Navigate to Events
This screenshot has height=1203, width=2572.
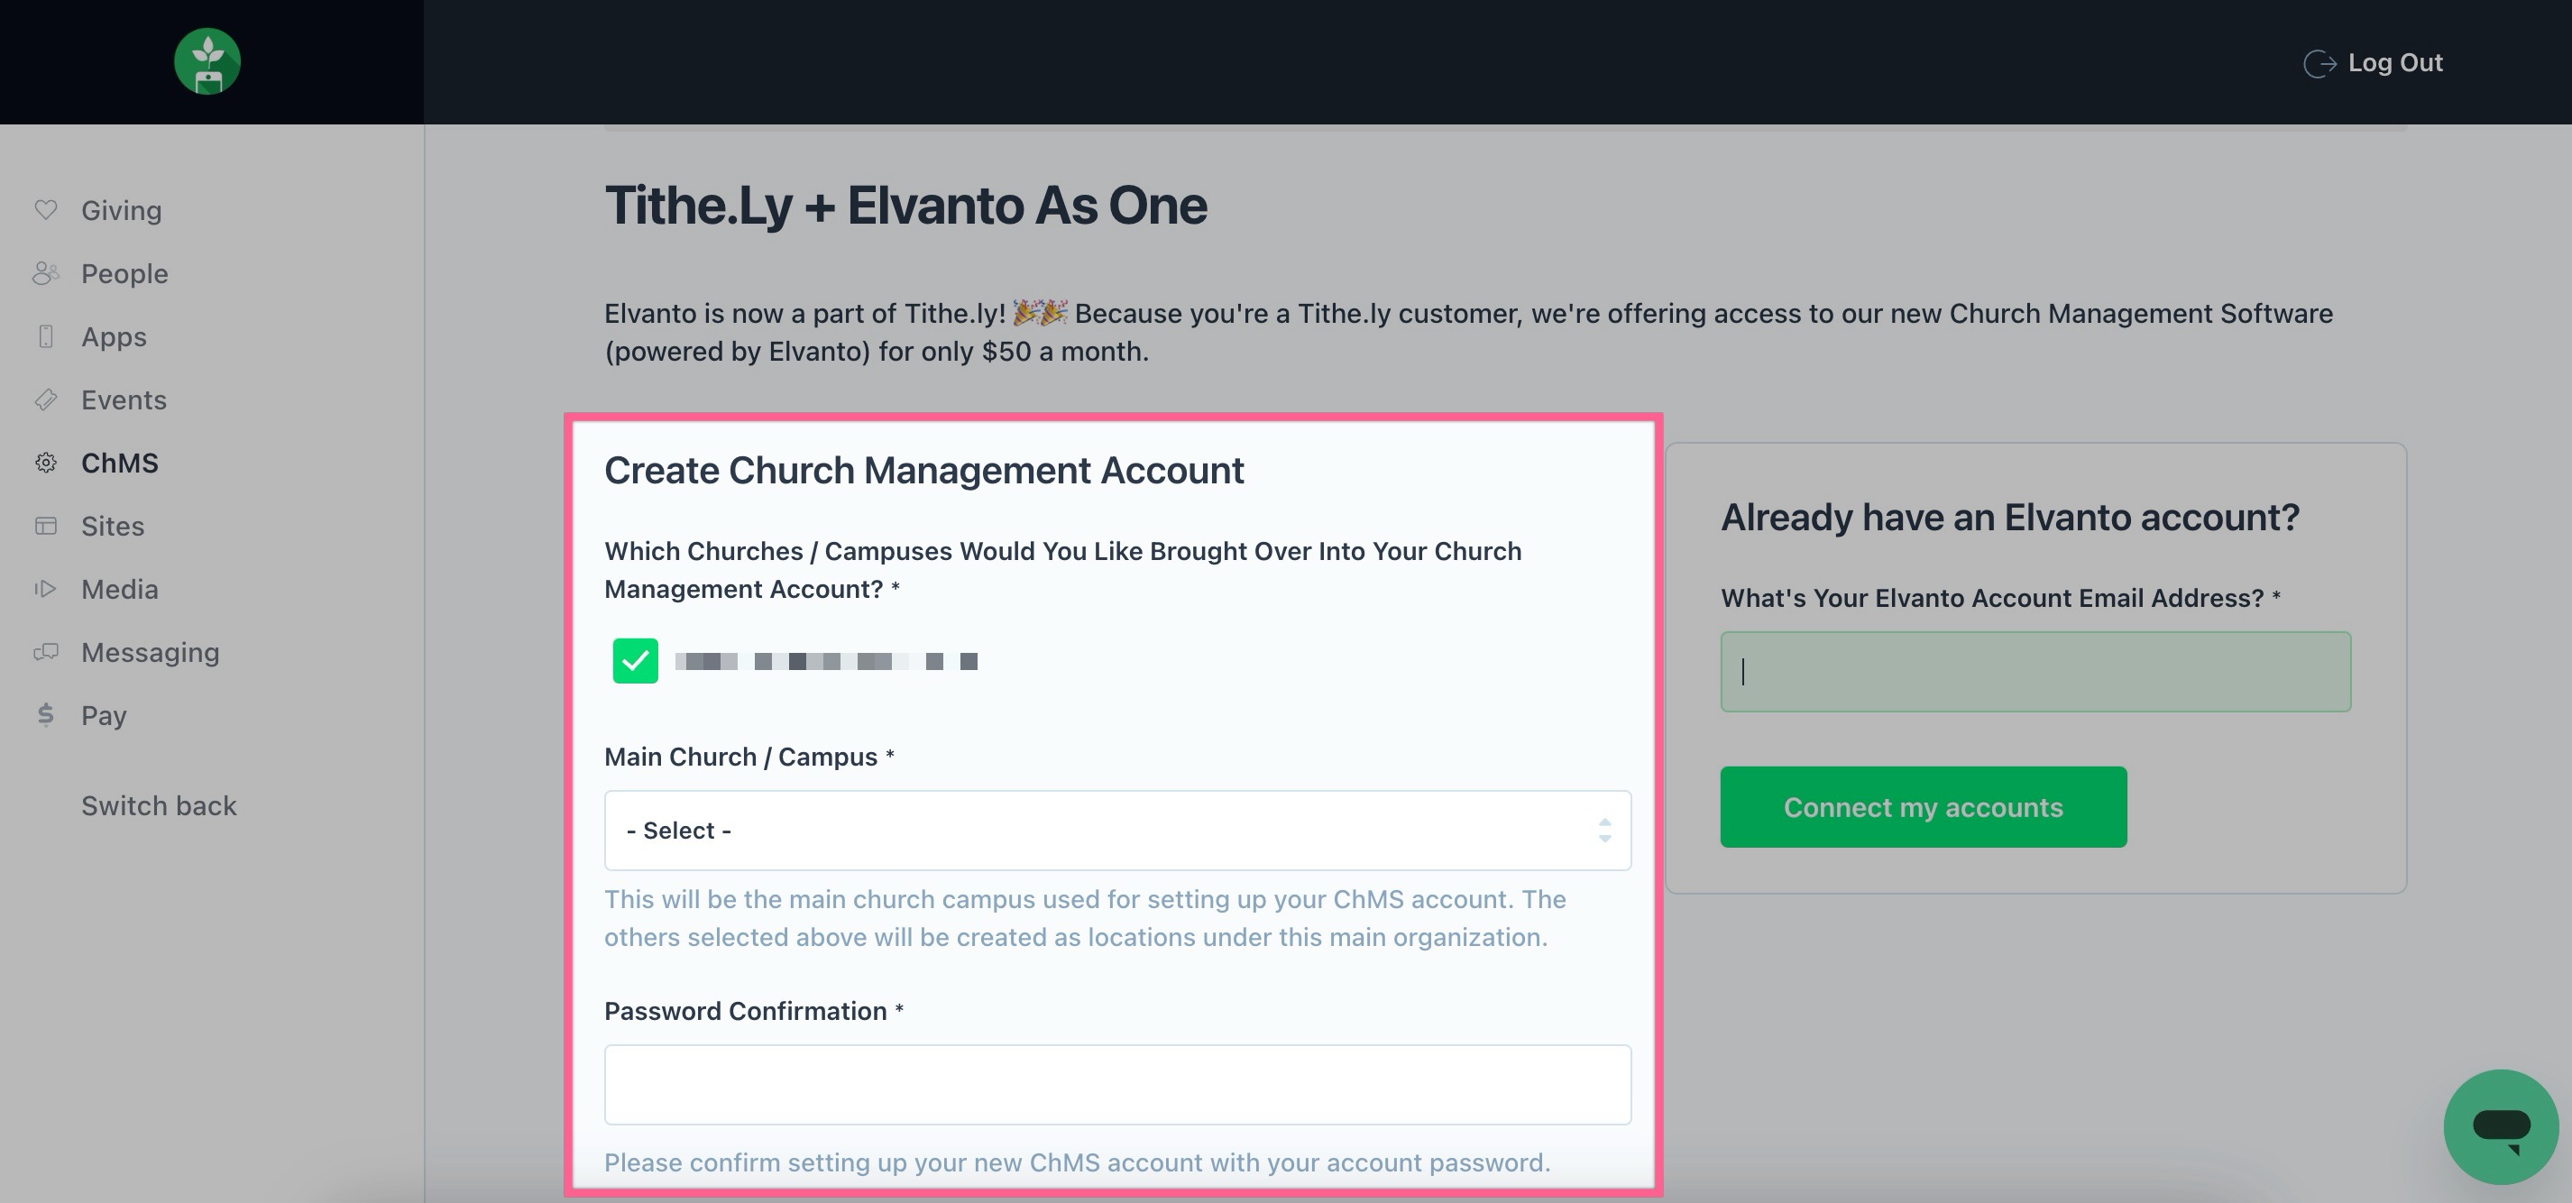pos(124,399)
